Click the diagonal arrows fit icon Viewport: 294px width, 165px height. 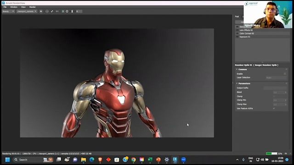(52, 11)
